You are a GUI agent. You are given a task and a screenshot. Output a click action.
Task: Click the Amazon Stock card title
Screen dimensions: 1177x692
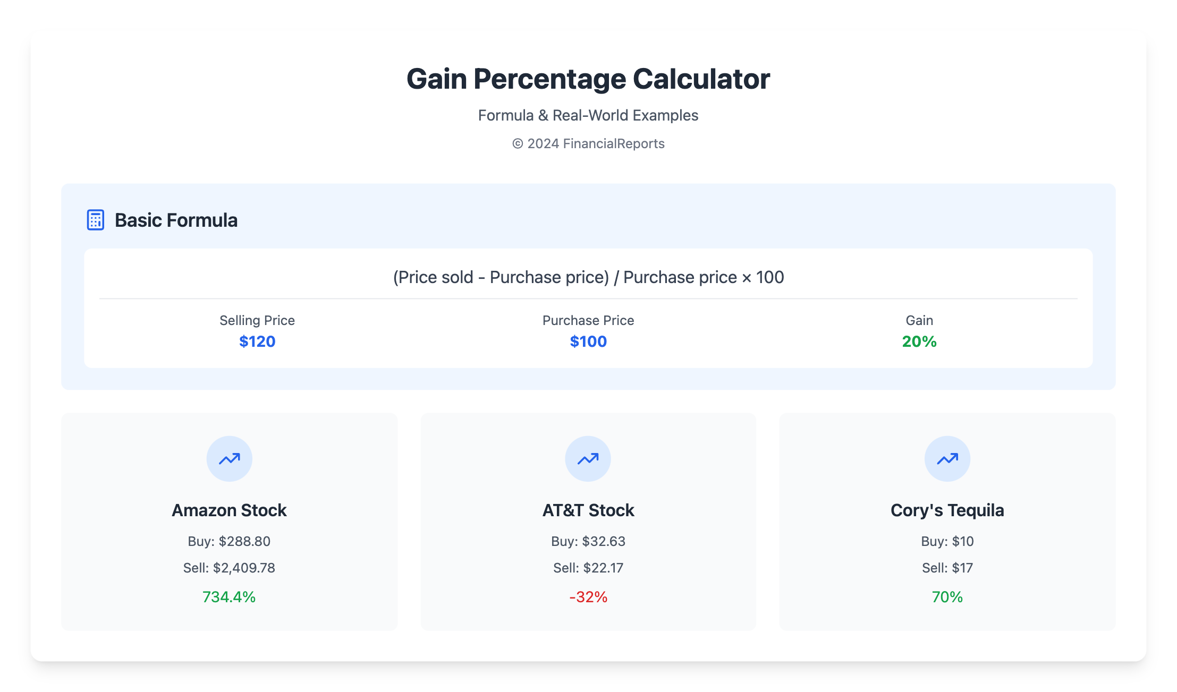point(229,510)
